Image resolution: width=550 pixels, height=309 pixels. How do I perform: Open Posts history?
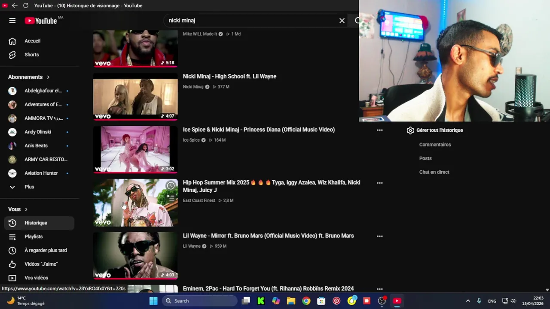425,158
